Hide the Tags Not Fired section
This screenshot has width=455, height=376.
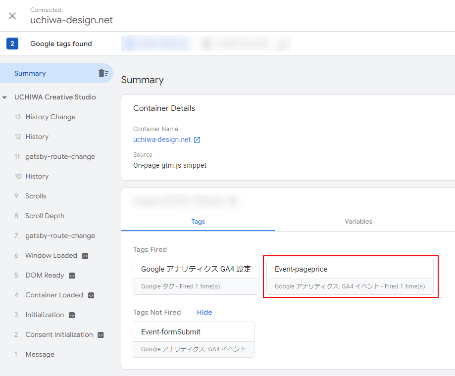(x=204, y=312)
